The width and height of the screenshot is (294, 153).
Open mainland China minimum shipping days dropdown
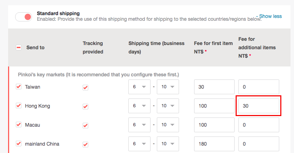[x=140, y=144]
